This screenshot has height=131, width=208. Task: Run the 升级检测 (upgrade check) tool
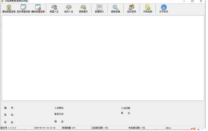pyautogui.click(x=147, y=9)
